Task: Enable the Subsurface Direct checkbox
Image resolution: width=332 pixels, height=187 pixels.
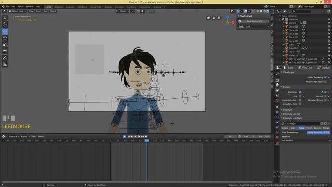Action: [x=325, y=100]
